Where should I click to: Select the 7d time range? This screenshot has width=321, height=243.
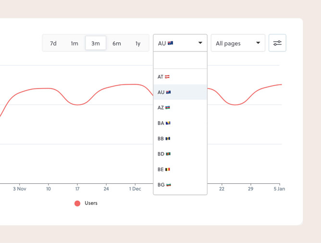coord(53,43)
